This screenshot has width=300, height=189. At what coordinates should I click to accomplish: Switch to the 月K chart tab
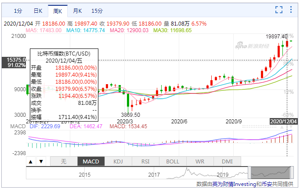click(x=77, y=11)
